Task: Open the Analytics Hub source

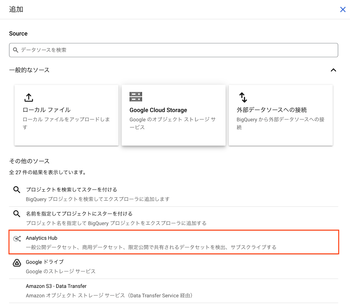Action: [173, 242]
